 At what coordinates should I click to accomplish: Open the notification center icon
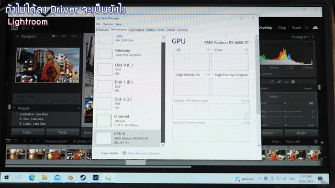320,179
